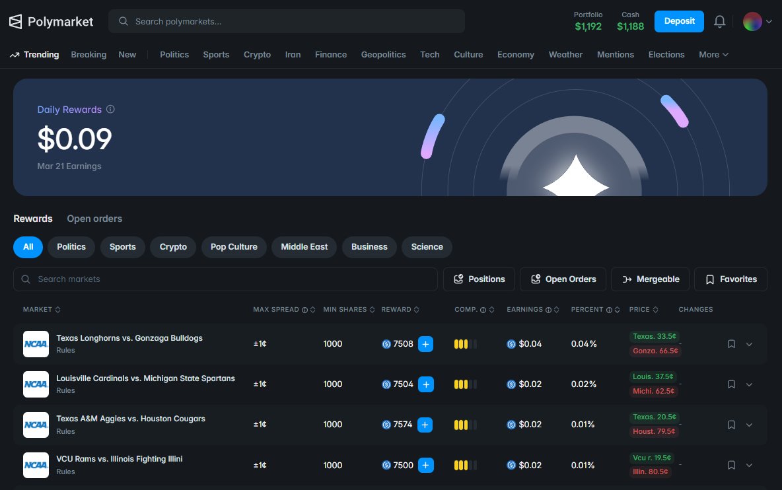Click the Cash $1,188 balance
Viewport: 782px width, 490px height.
point(630,21)
